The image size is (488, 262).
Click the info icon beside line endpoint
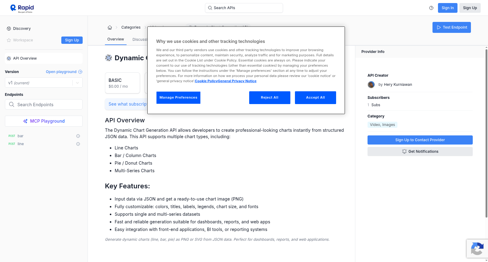[78, 144]
